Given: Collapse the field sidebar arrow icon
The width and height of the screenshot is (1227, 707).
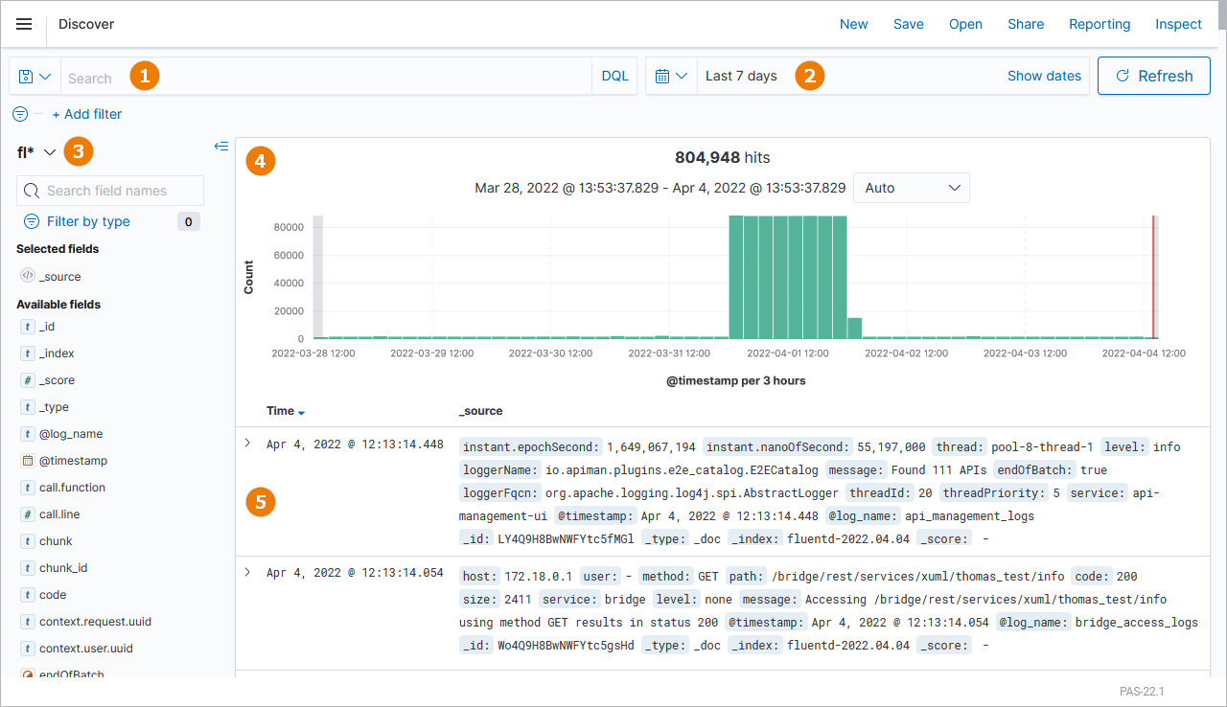Looking at the screenshot, I should tap(221, 147).
